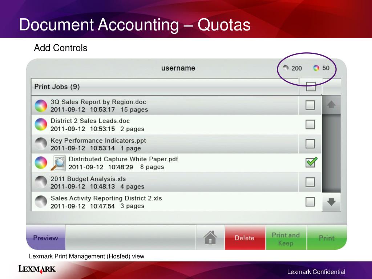Click the '200' mono quota value
Viewport: 372px width, 279px height.
(296, 68)
